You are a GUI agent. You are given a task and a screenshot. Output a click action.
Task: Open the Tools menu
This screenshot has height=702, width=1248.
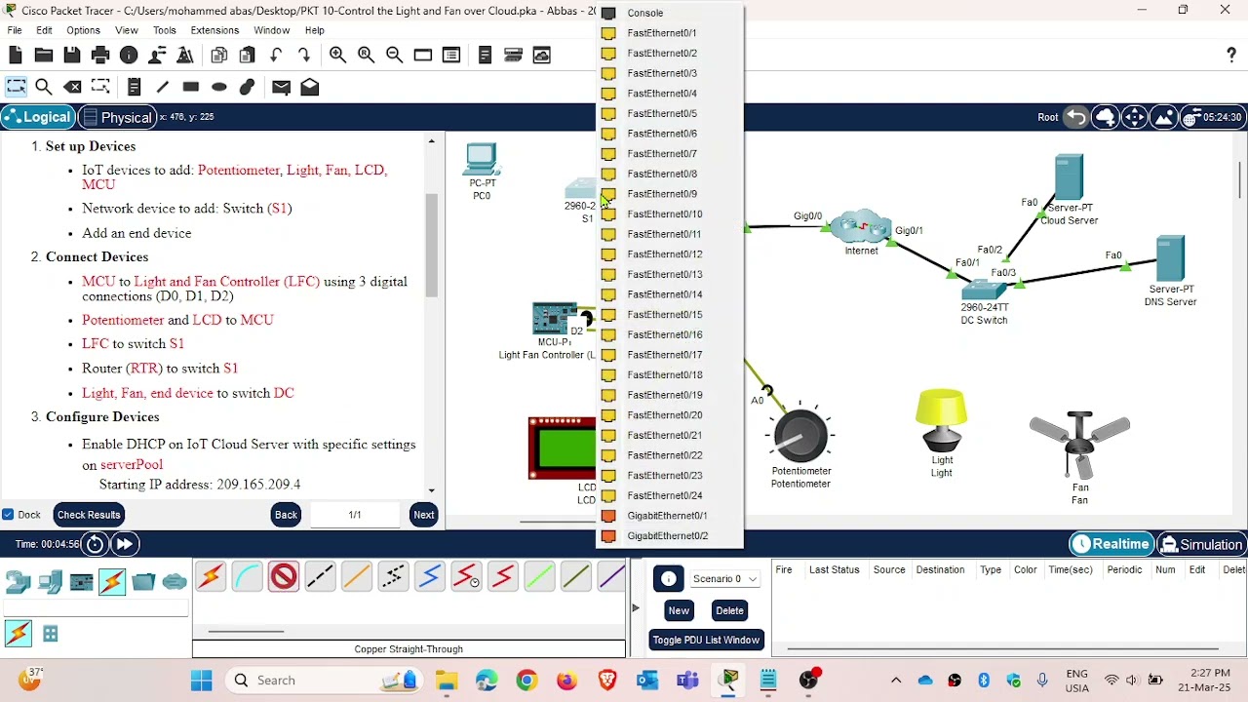[164, 30]
